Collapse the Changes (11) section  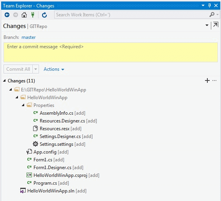(x=4, y=80)
